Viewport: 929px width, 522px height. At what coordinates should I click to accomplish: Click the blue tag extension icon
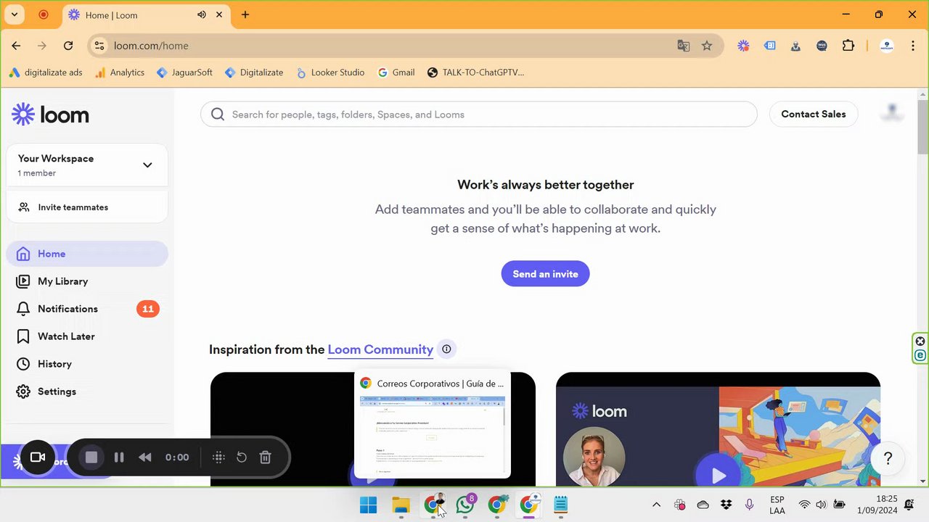pyautogui.click(x=770, y=46)
